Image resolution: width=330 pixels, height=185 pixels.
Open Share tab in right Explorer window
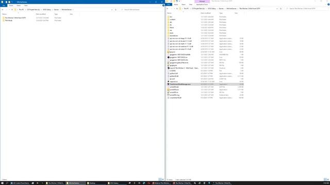[x=184, y=5]
